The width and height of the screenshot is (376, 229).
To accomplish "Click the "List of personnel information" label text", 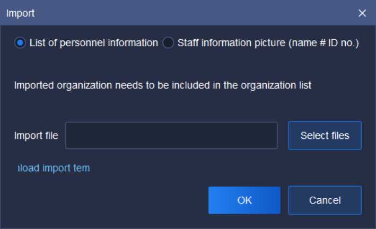I will point(94,43).
